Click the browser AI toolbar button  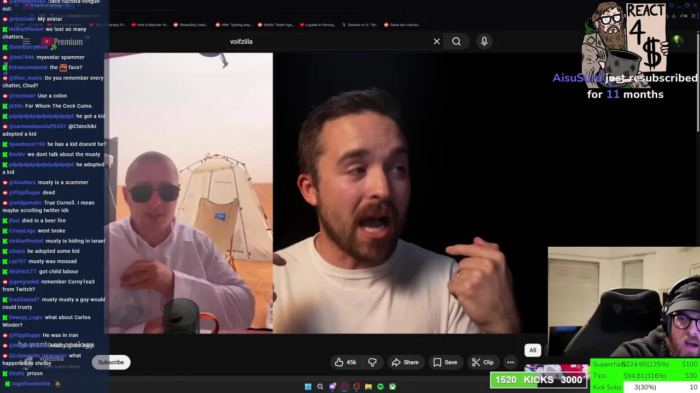pos(685,16)
